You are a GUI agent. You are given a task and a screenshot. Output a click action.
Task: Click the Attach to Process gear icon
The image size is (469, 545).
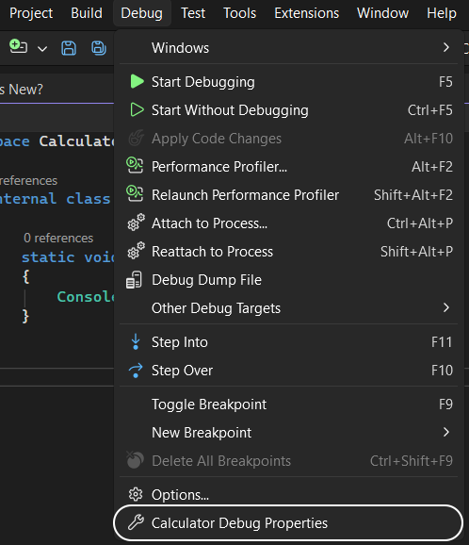[136, 223]
